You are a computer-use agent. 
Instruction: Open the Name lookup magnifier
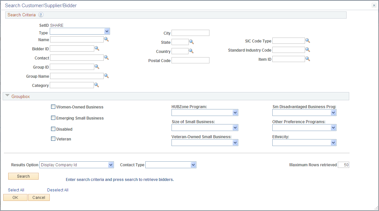106,39
